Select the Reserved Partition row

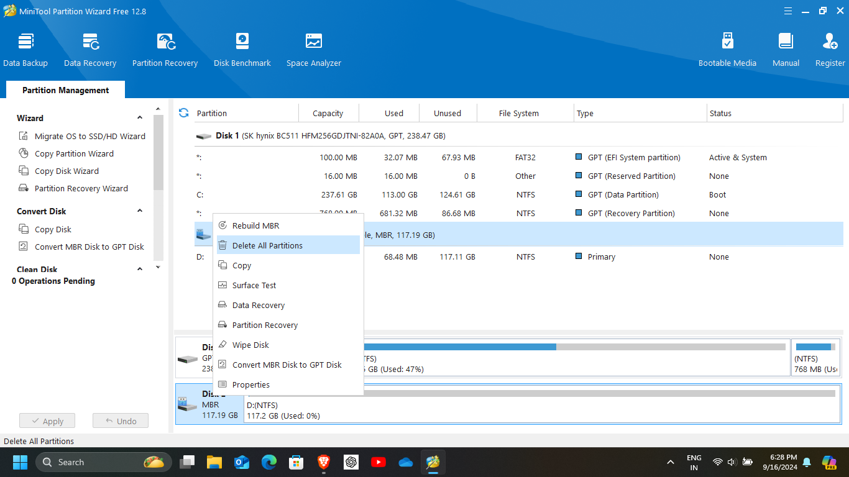point(518,176)
